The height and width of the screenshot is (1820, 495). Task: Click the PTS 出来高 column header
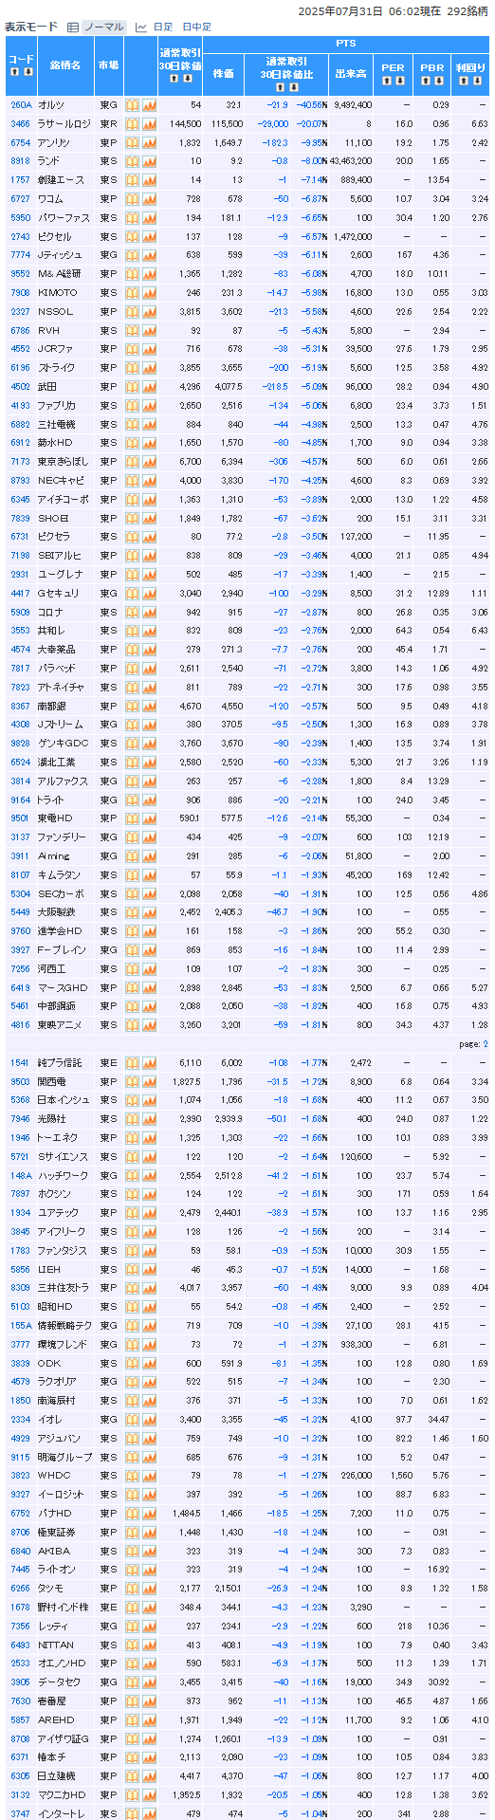click(x=351, y=73)
